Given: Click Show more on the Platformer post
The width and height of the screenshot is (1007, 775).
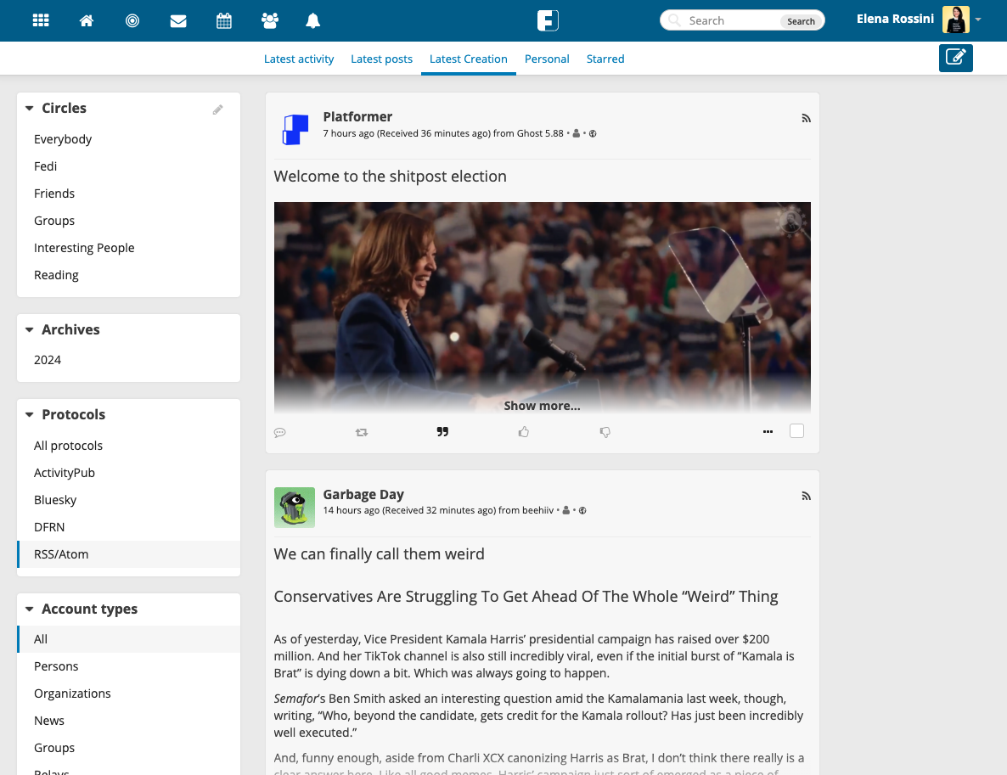Looking at the screenshot, I should [x=542, y=406].
